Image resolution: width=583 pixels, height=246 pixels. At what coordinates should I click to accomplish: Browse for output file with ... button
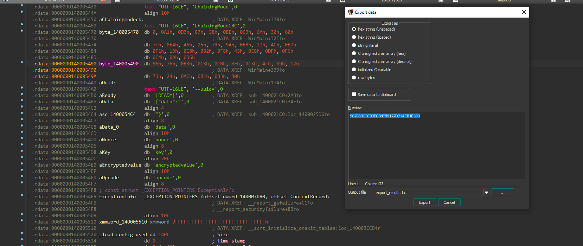pyautogui.click(x=502, y=193)
